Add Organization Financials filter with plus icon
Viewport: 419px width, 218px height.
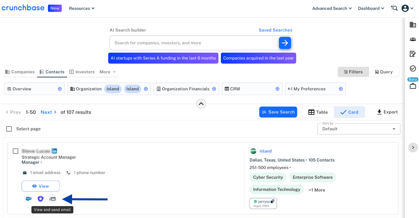(x=214, y=89)
